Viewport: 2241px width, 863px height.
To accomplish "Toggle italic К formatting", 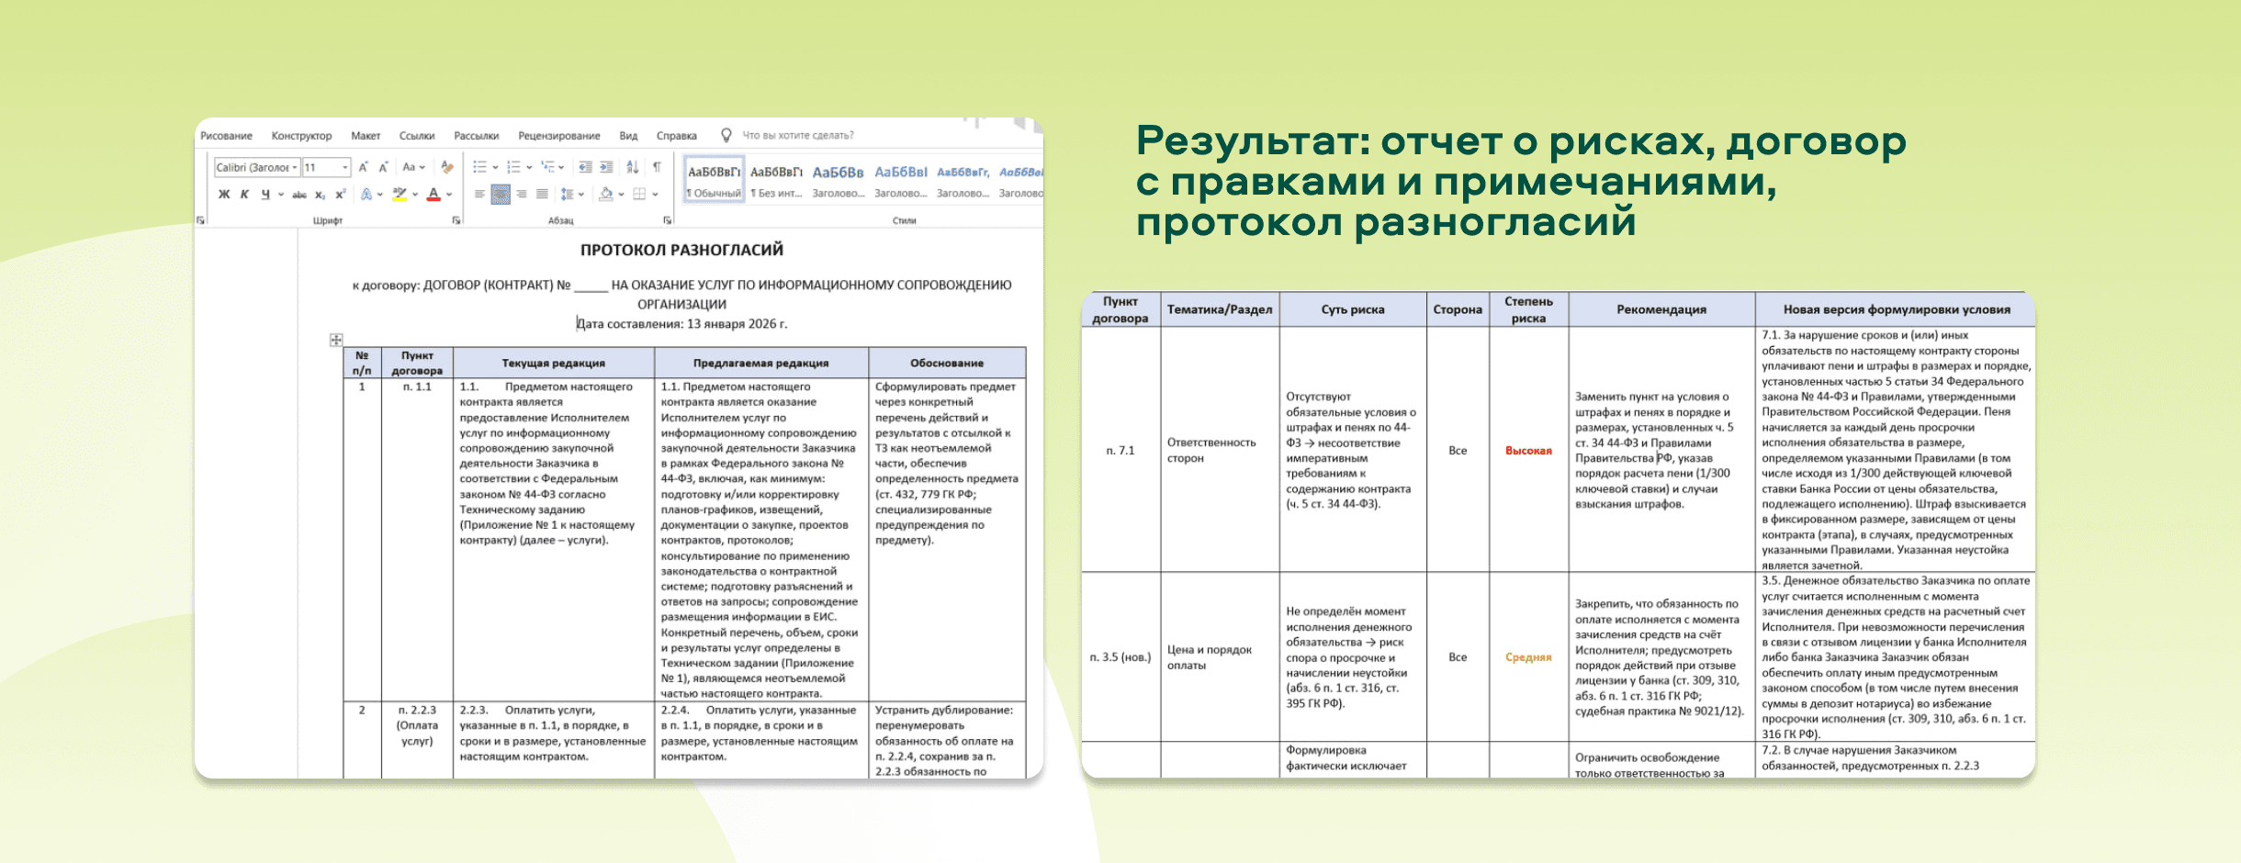I will (x=244, y=195).
